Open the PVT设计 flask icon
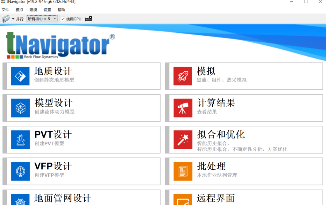The image size is (326, 205). 20,140
